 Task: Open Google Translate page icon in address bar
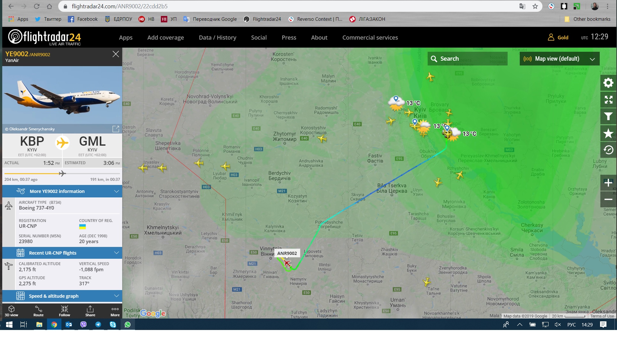(x=522, y=6)
